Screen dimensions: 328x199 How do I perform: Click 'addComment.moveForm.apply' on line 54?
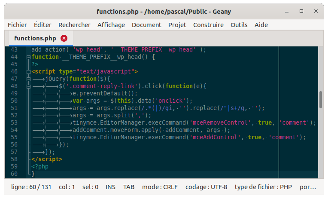coord(115,130)
